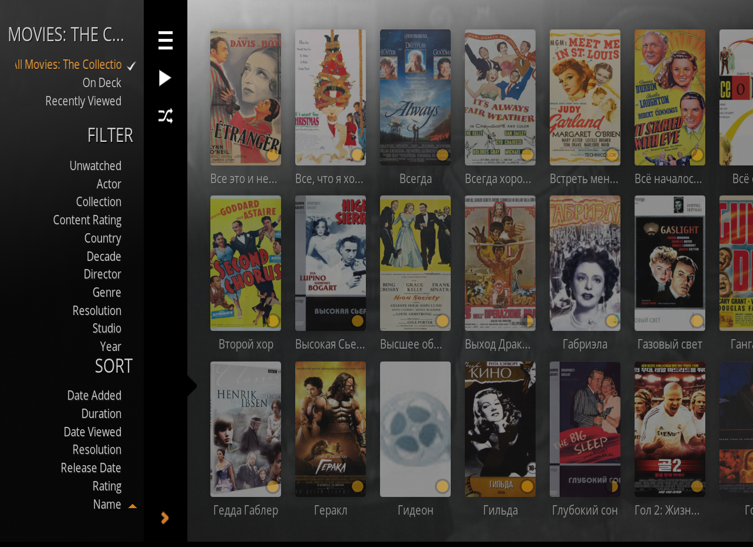Expand the Decade filter

104,257
